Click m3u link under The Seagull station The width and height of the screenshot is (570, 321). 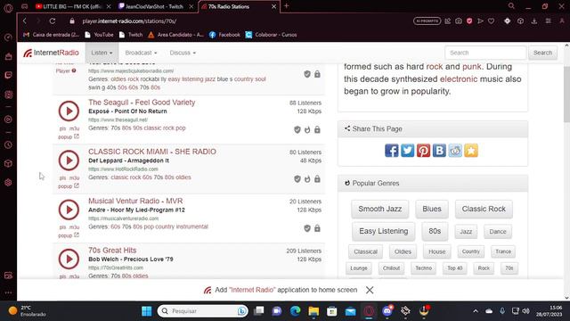(x=74, y=128)
